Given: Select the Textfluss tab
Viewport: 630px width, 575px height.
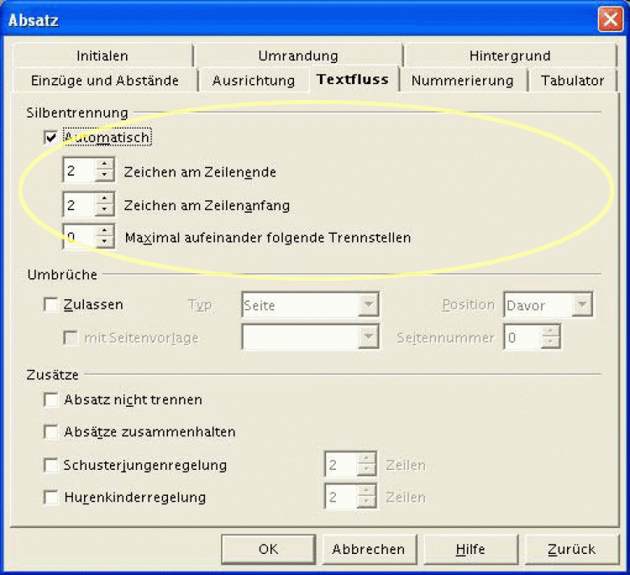Looking at the screenshot, I should click(353, 79).
